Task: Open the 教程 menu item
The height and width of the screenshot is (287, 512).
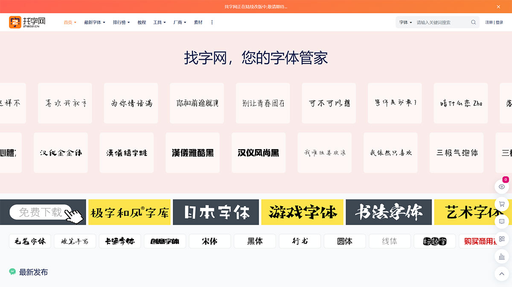Action: (x=142, y=22)
